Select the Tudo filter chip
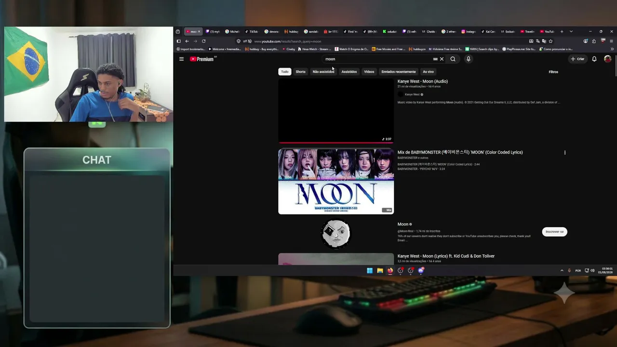The width and height of the screenshot is (617, 347). [x=285, y=72]
